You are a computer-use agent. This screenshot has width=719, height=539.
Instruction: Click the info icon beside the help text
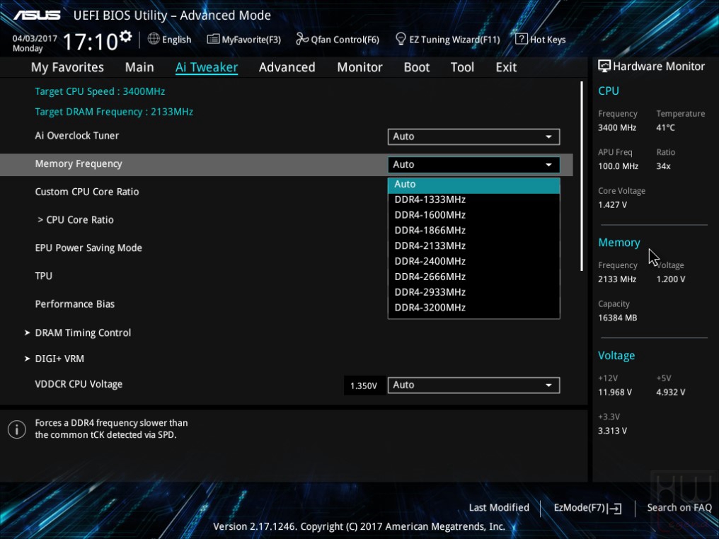pyautogui.click(x=17, y=429)
